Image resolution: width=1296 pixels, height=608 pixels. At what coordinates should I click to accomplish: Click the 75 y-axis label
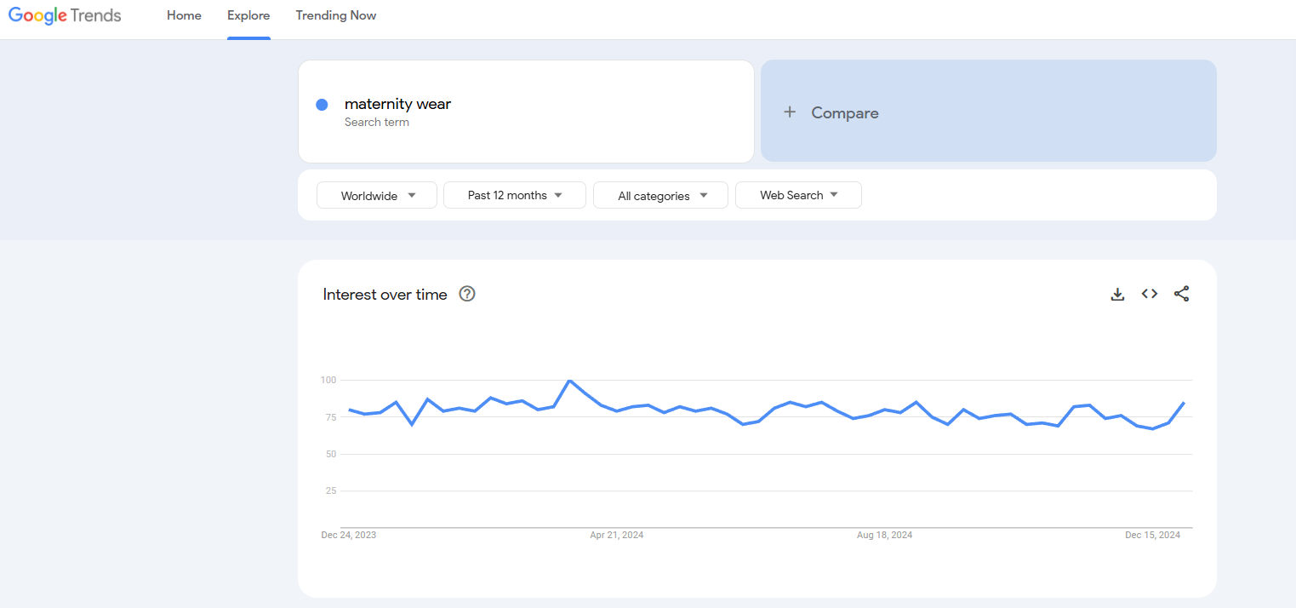[331, 417]
